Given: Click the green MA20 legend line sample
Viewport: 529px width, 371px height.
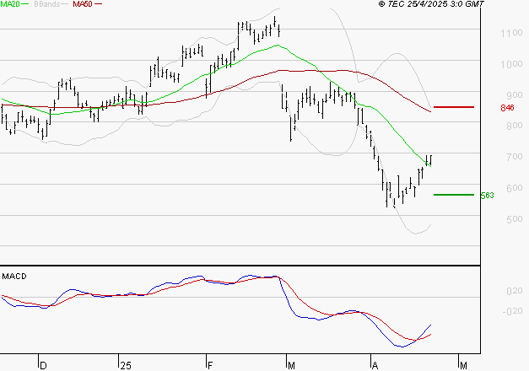Looking at the screenshot, I should pos(27,5).
